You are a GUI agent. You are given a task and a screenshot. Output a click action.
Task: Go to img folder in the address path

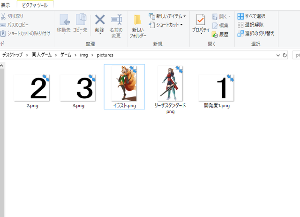84,55
